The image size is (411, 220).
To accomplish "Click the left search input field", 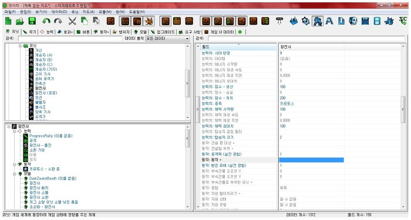I will pos(70,39).
